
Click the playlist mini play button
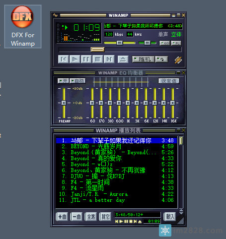[121, 221]
